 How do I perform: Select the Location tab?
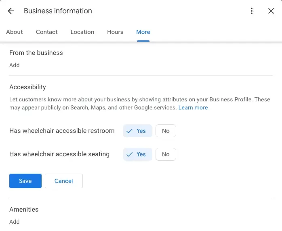coord(82,32)
